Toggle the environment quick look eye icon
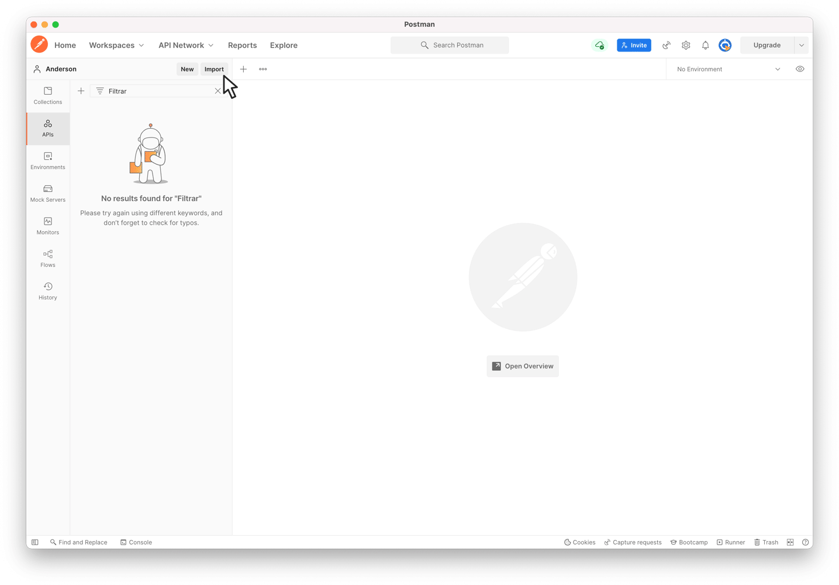839x585 pixels. click(800, 69)
